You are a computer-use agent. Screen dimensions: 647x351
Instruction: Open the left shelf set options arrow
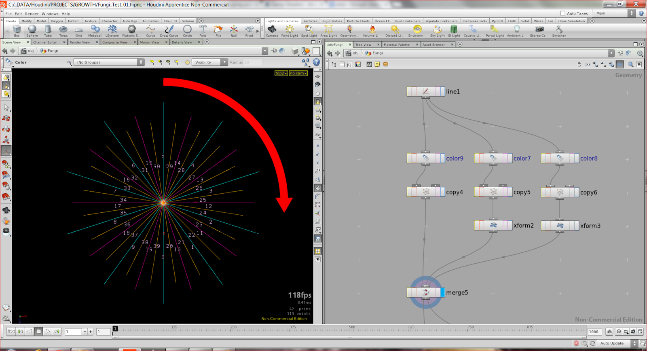[258, 21]
